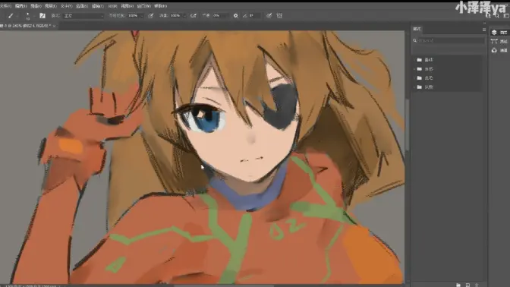The image size is (510, 287).
Task: Open the 3D menu
Action: 112,6
